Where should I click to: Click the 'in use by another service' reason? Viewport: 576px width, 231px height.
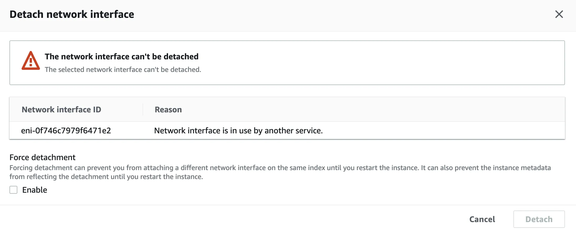(x=238, y=130)
